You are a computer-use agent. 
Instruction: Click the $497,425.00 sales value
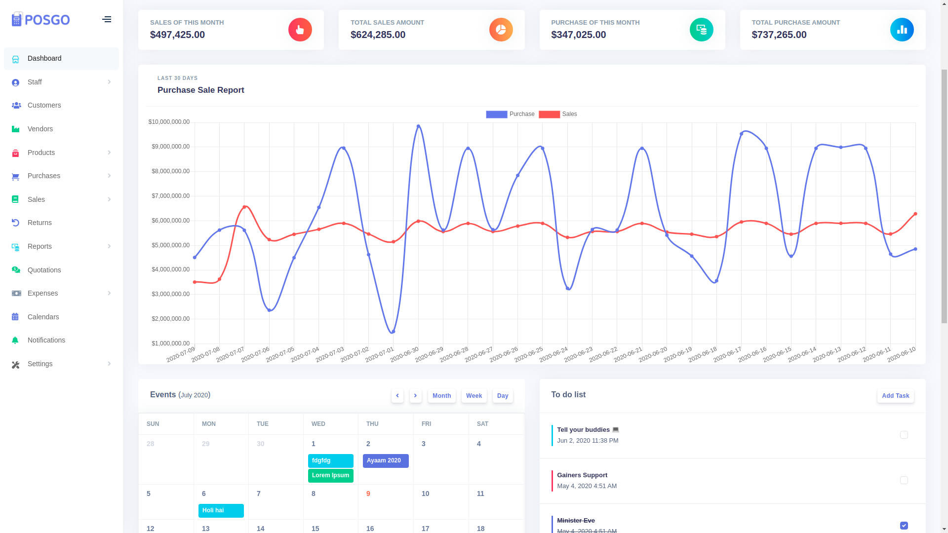(x=177, y=35)
